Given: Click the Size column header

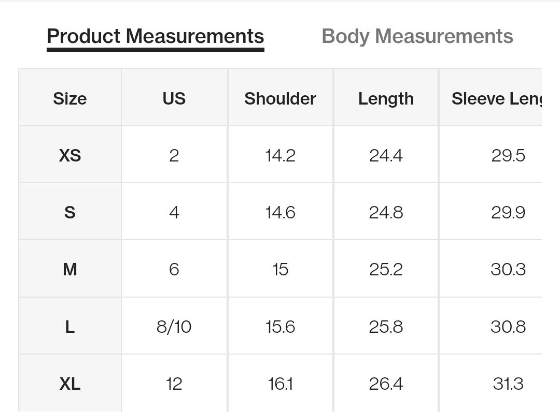Looking at the screenshot, I should pyautogui.click(x=70, y=98).
